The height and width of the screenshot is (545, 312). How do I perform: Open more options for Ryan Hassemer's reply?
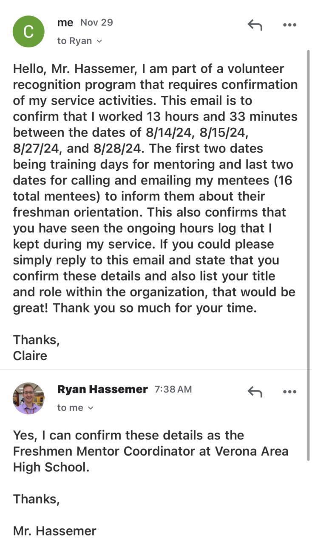(289, 392)
